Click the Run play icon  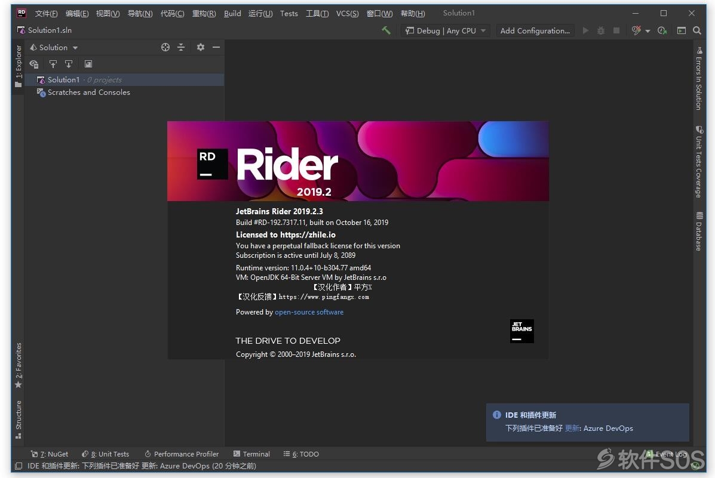tap(586, 30)
